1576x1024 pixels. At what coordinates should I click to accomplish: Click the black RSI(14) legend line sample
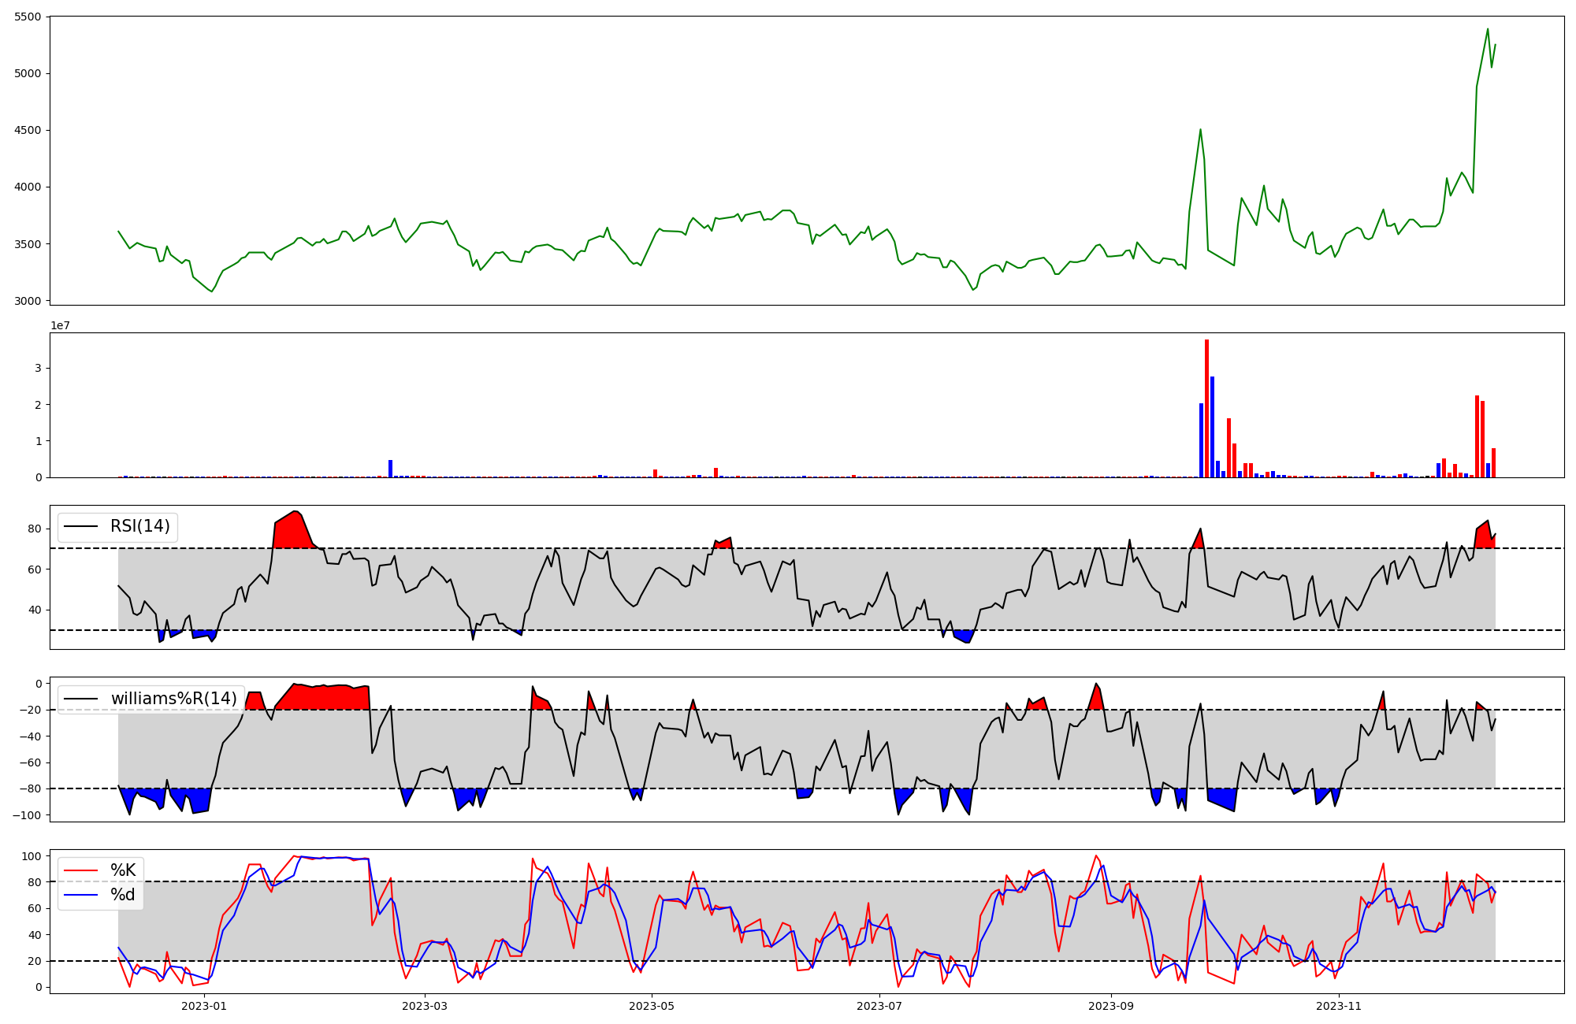[x=80, y=526]
